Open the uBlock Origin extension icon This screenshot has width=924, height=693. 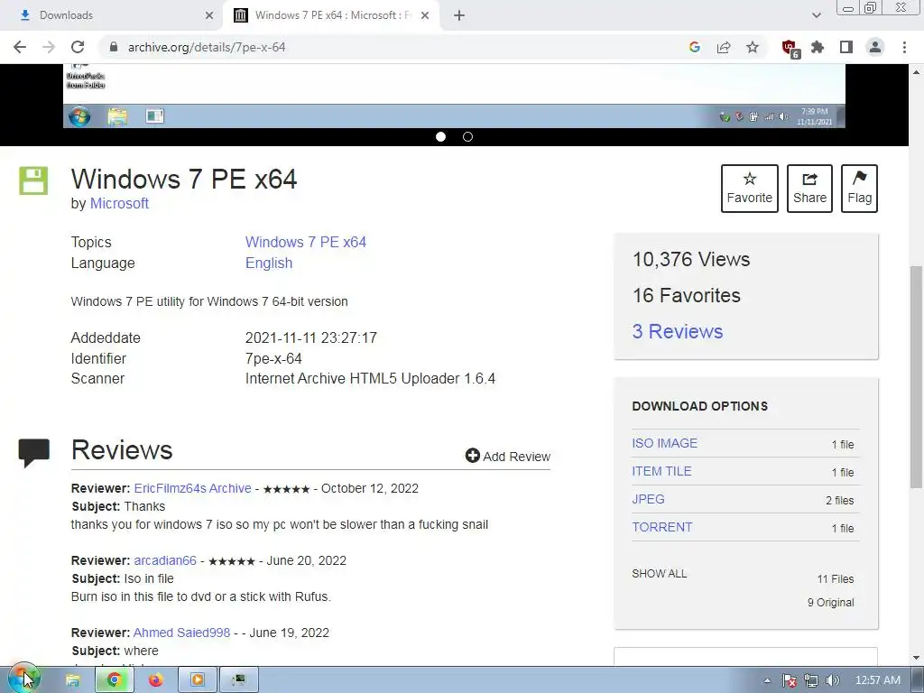(790, 48)
